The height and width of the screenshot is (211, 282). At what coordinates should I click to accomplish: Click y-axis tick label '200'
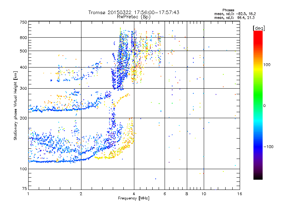click(24, 118)
